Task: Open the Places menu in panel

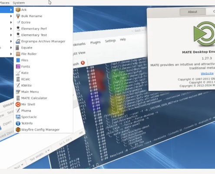Action: click(4, 3)
